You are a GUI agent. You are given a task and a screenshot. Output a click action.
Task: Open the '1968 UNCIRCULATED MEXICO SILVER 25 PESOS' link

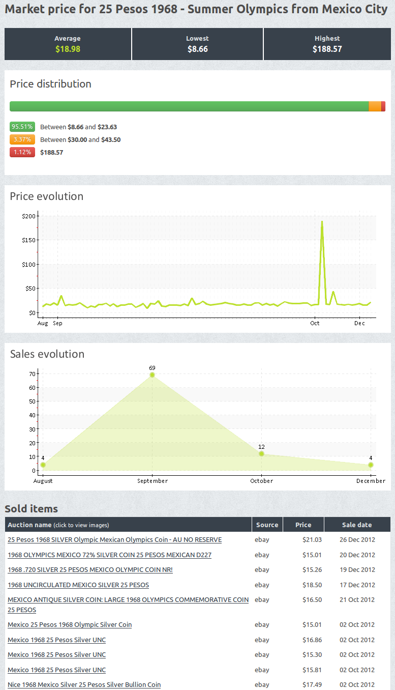click(78, 585)
